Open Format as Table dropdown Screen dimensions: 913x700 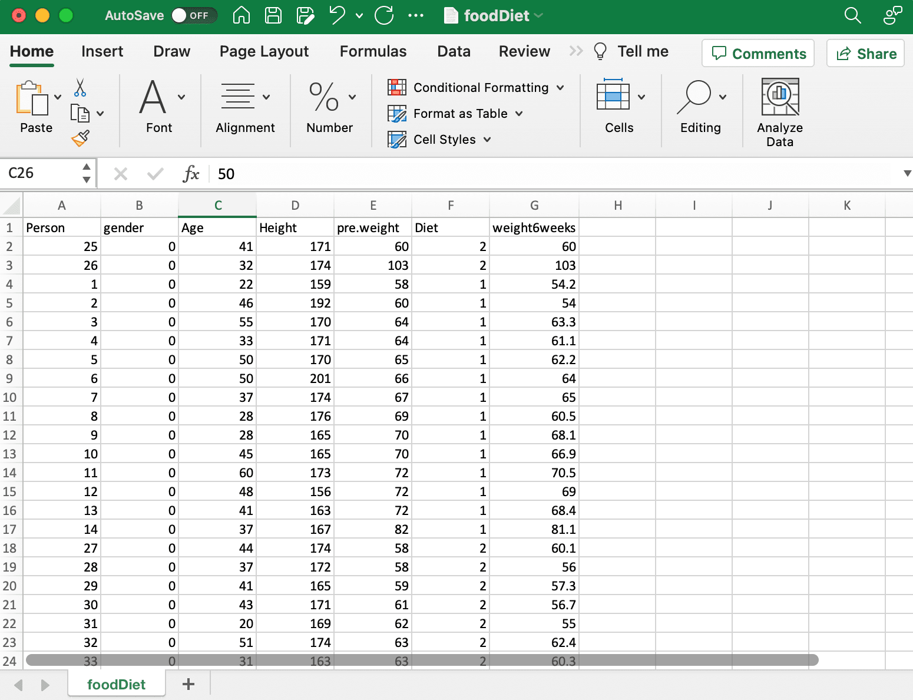coord(455,114)
